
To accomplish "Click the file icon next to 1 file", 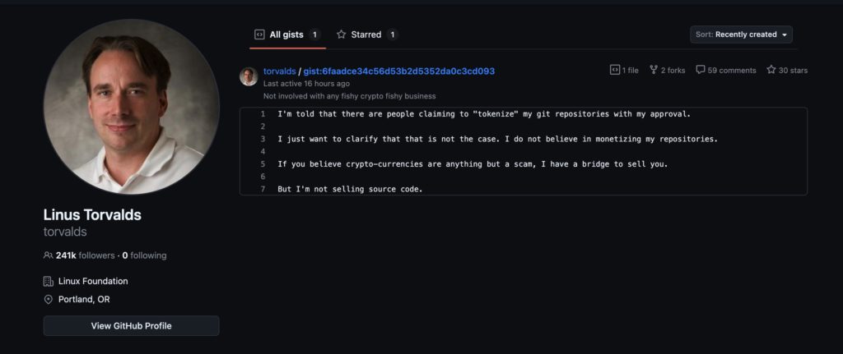I will (x=614, y=71).
